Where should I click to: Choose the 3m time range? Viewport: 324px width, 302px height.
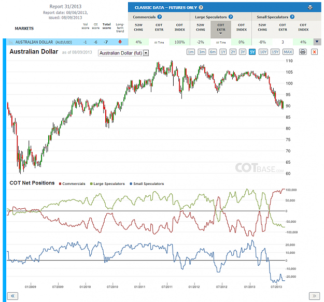coord(202,52)
